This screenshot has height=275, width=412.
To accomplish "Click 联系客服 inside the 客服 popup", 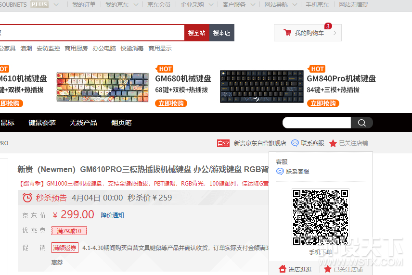I will coord(298,171).
